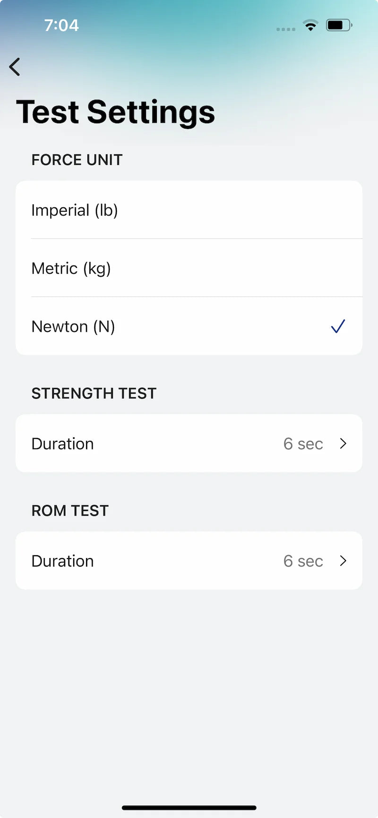This screenshot has height=818, width=378.
Task: Select Imperial (lb) force unit
Action: [x=75, y=210]
